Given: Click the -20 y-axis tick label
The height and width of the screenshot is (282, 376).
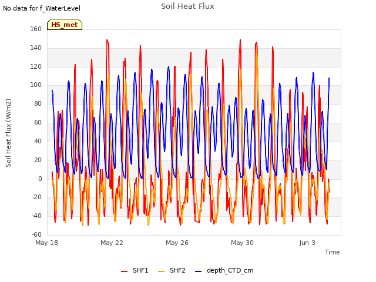Looking at the screenshot, I should point(36,197).
